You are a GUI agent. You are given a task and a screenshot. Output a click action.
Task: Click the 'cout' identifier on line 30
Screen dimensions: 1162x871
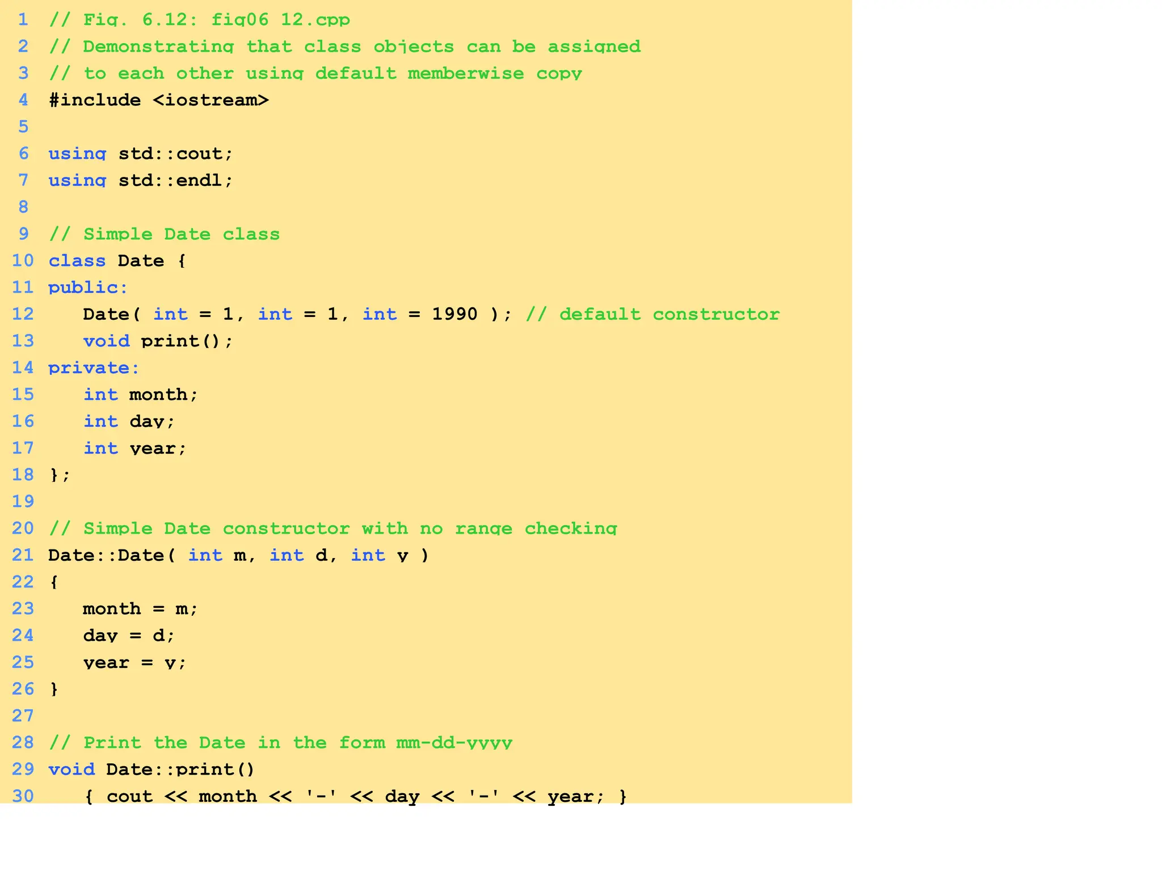(129, 796)
